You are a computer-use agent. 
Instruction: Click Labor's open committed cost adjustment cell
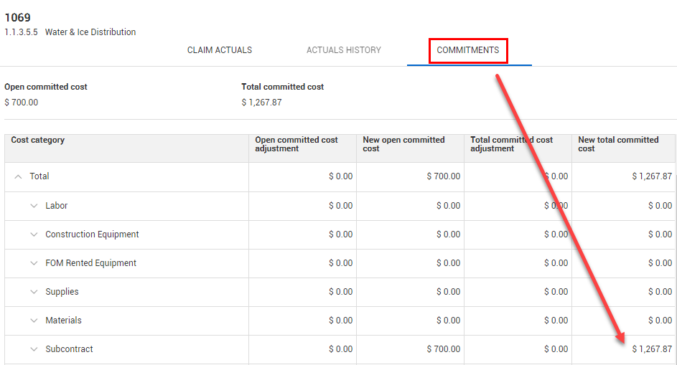pyautogui.click(x=340, y=206)
